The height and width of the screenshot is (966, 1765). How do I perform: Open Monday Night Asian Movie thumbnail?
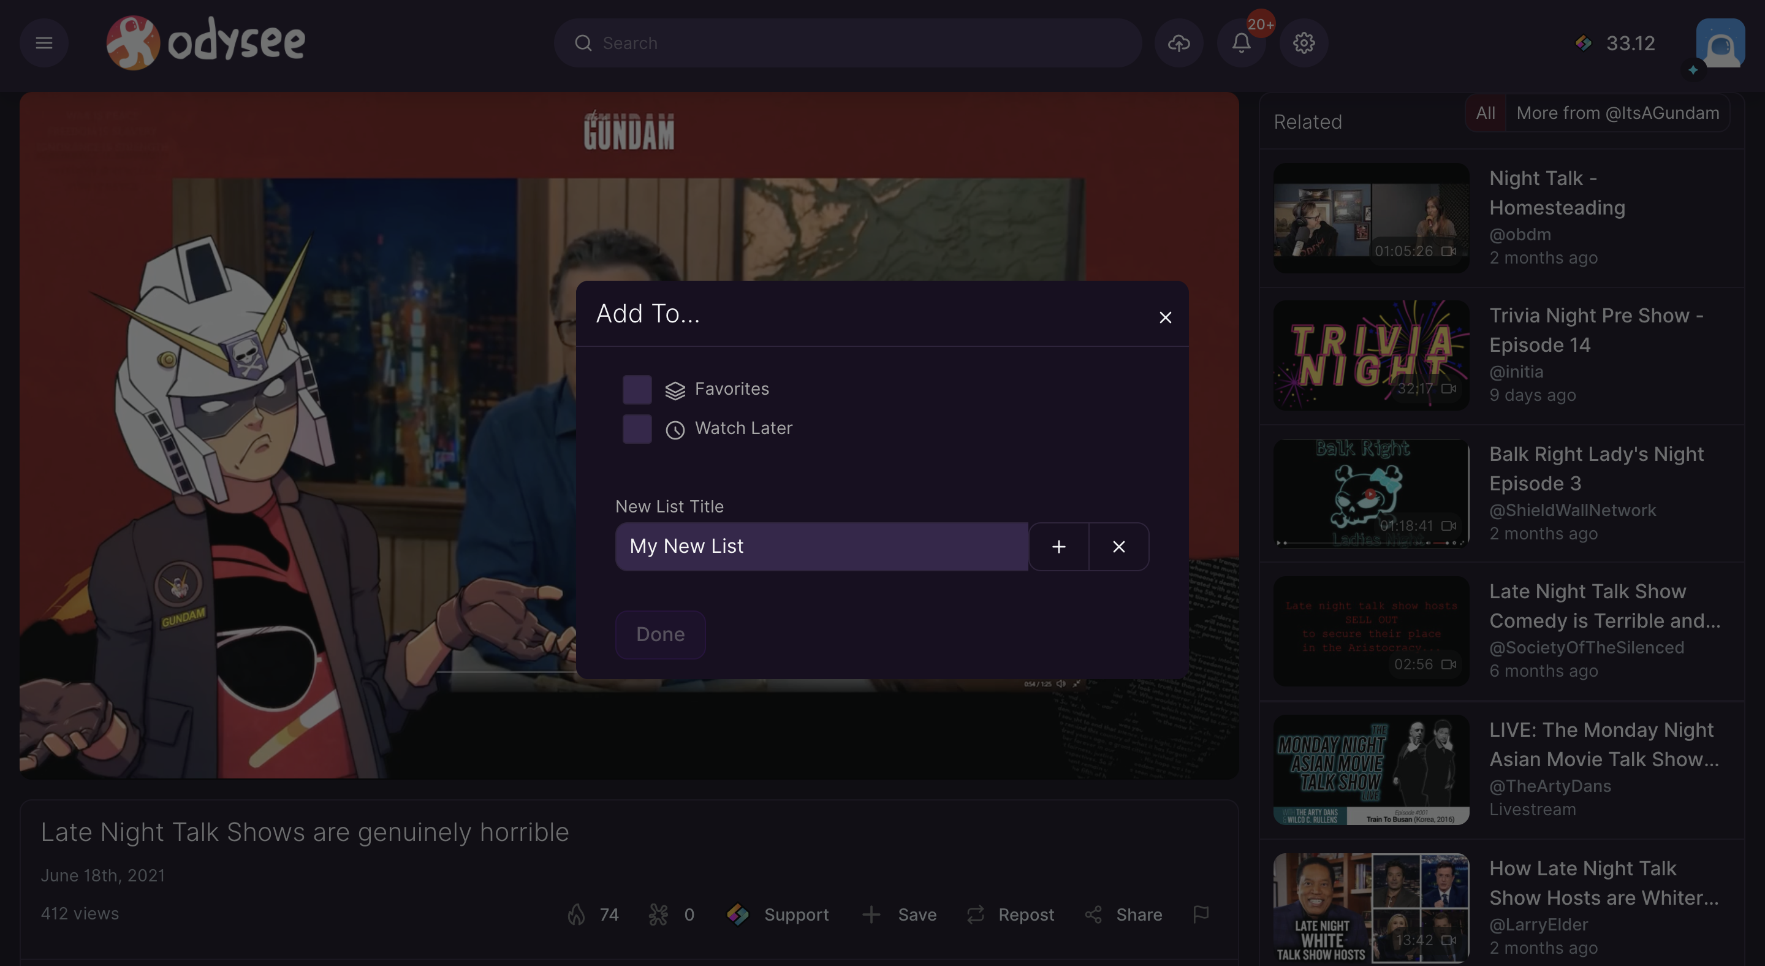tap(1371, 769)
